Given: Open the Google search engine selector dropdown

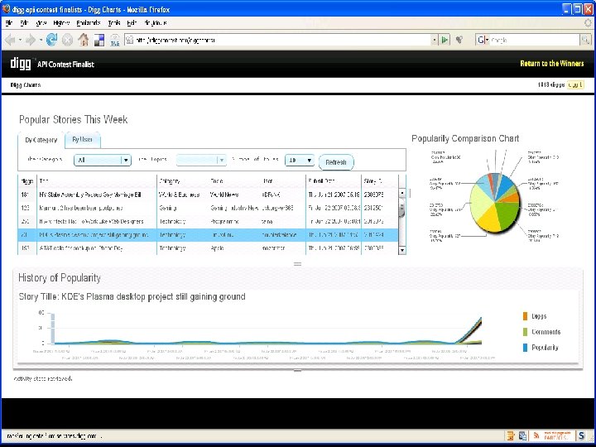Looking at the screenshot, I should coord(483,40).
